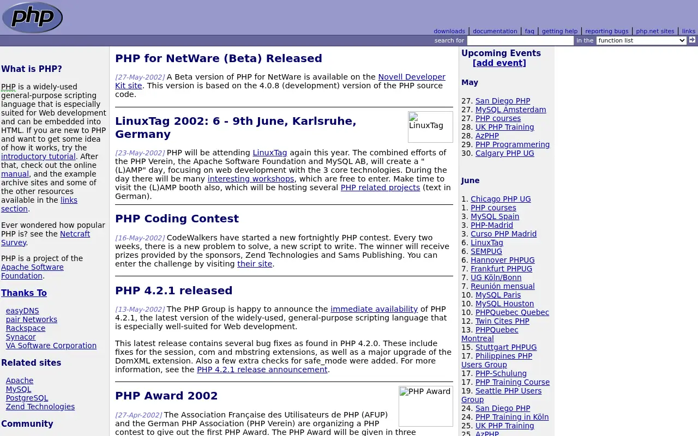Open the 'VA Software Corporation' link

point(51,346)
